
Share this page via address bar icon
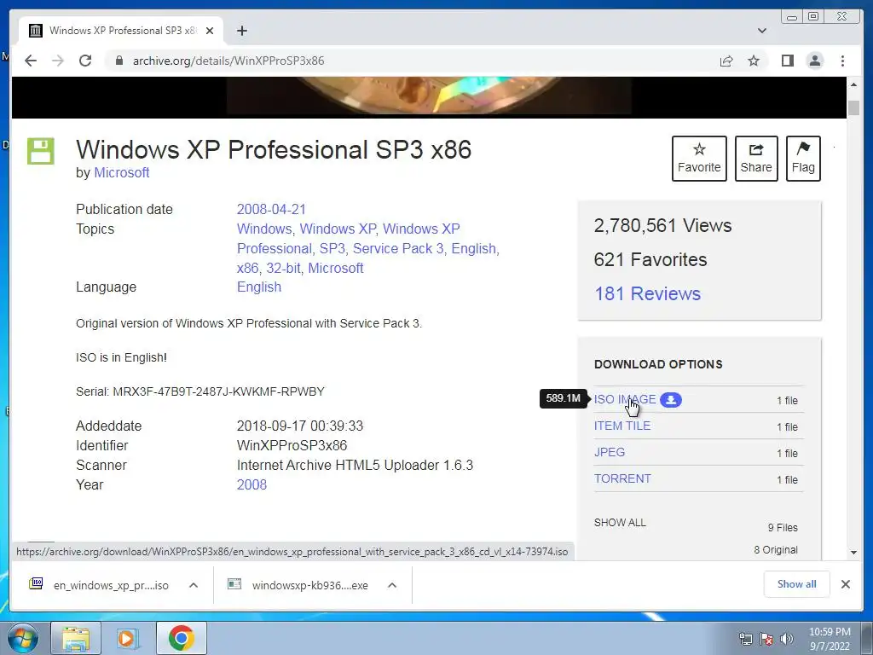[x=726, y=61]
